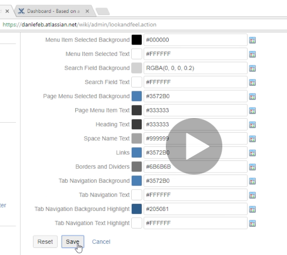
Task: Edit the Links color value field
Action: (195, 153)
